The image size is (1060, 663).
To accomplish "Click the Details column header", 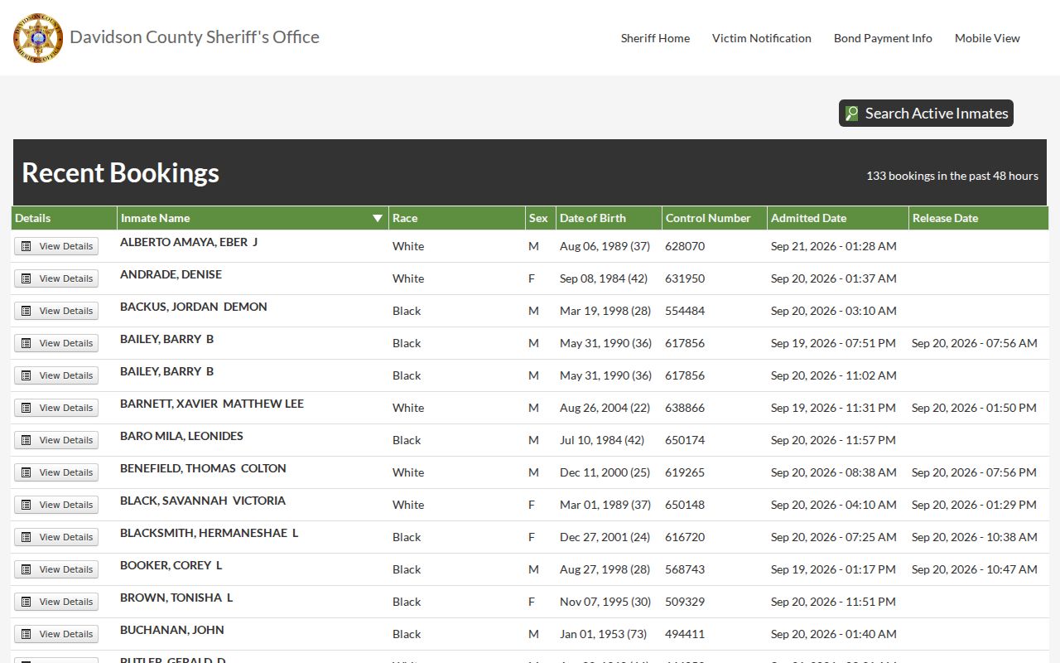I will pos(64,218).
